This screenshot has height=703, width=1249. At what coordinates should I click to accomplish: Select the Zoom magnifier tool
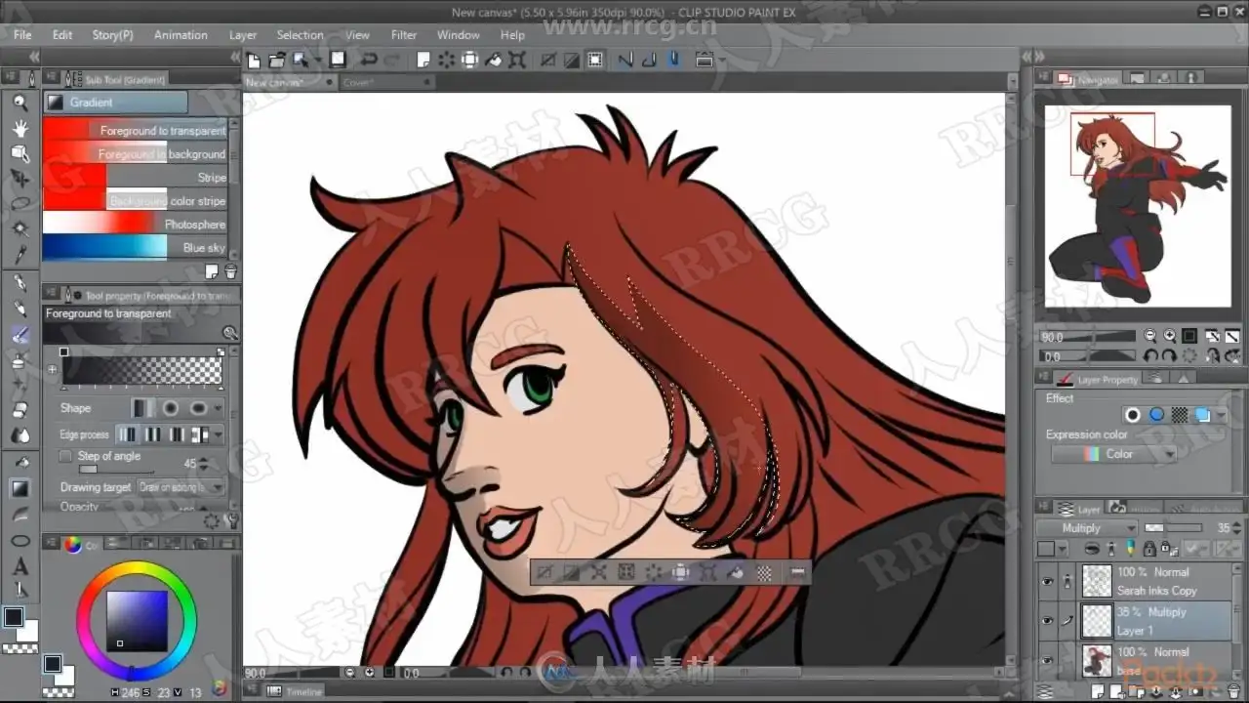click(20, 103)
